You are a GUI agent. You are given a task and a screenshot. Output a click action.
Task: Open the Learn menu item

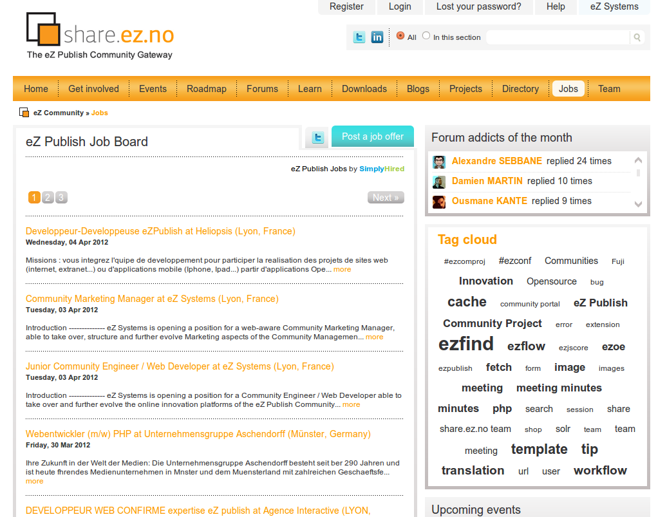pos(310,89)
